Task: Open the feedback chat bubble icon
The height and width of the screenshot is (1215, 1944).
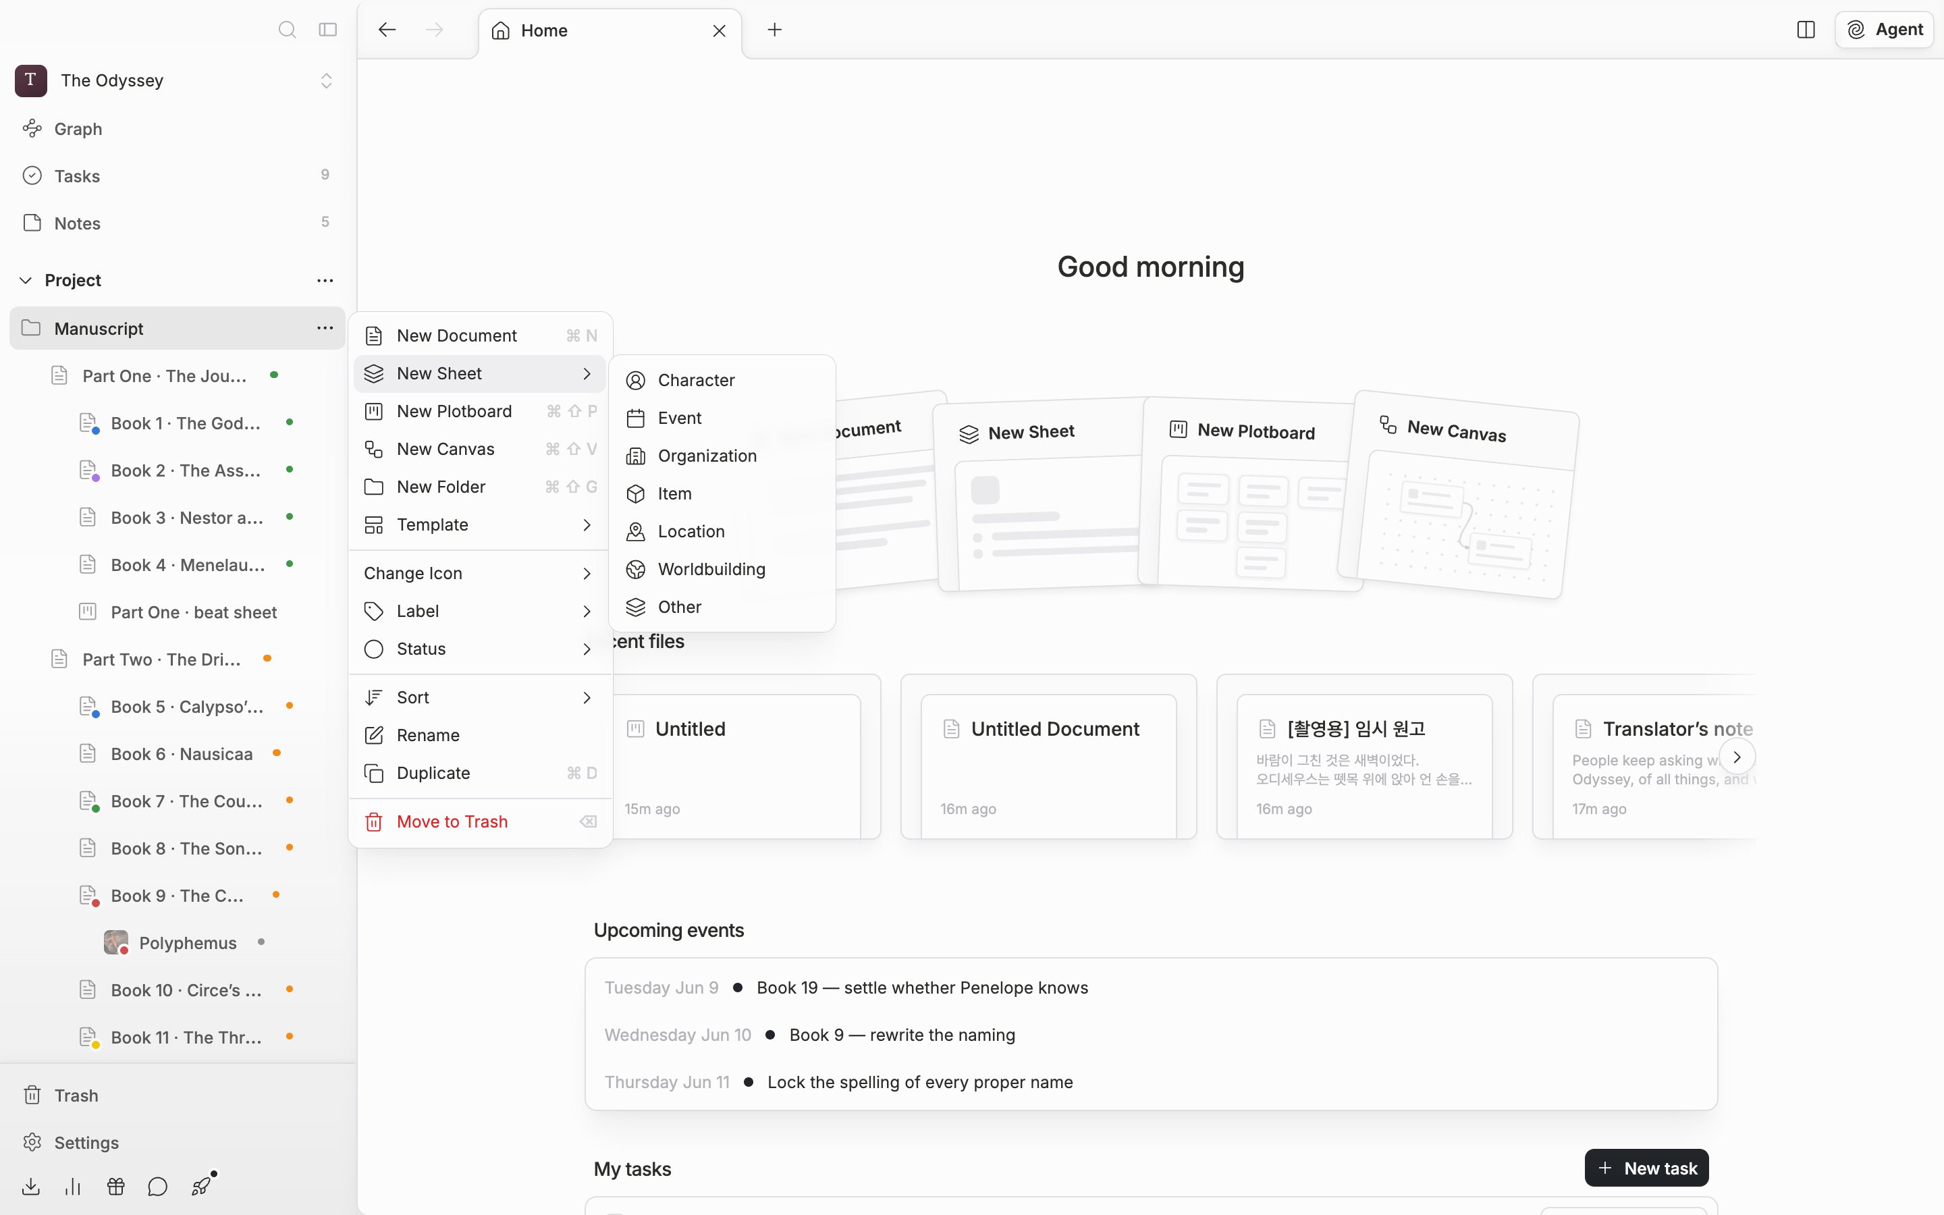Action: click(157, 1186)
